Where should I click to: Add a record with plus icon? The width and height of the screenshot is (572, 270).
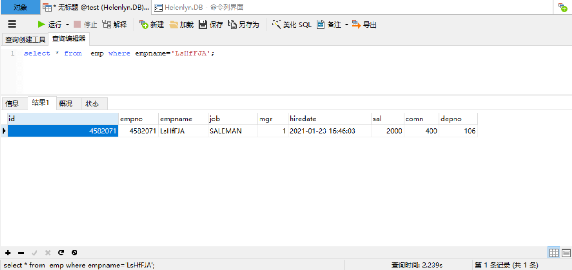point(8,253)
